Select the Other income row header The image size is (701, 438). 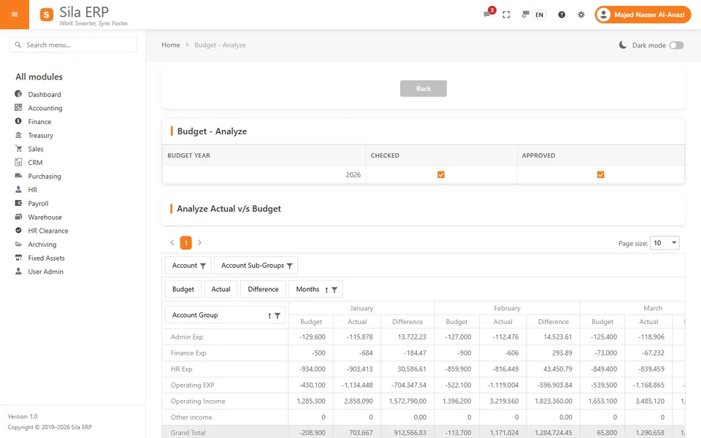click(225, 418)
